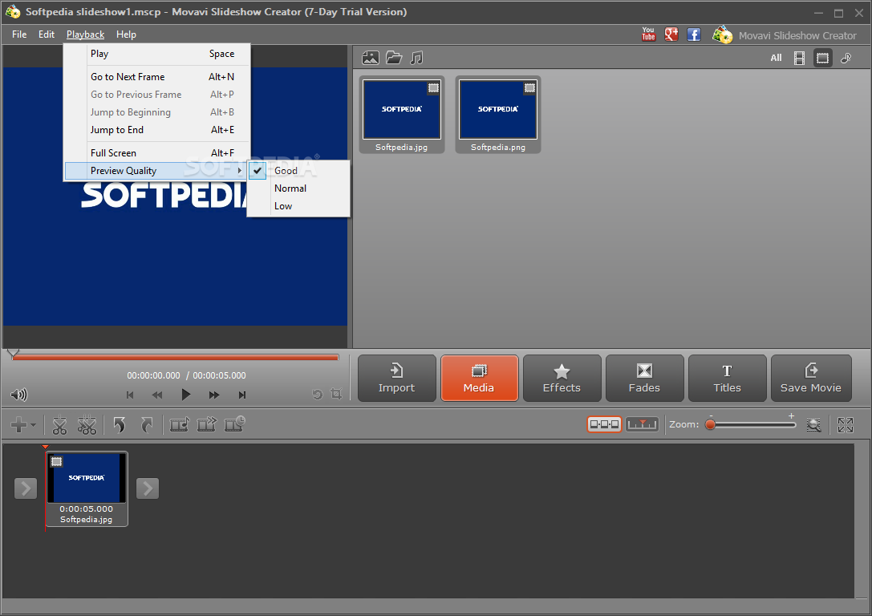This screenshot has width=872, height=616.
Task: Click the rewind playback button
Action: point(157,395)
